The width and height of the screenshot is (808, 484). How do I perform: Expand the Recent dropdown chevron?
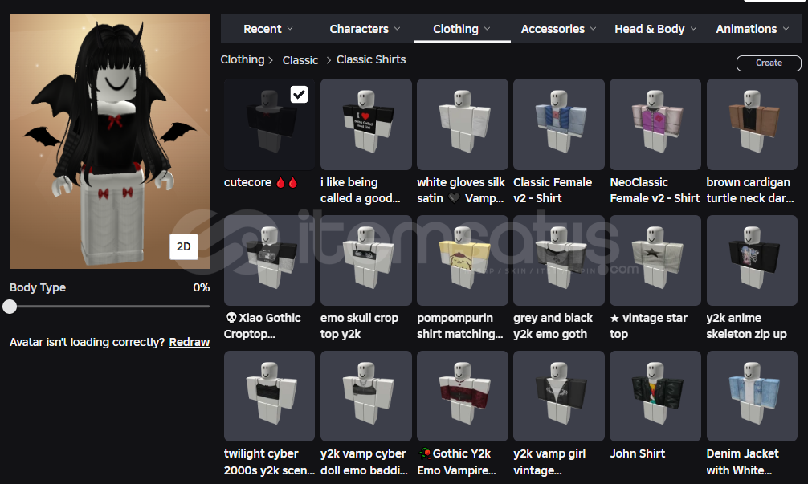[290, 29]
